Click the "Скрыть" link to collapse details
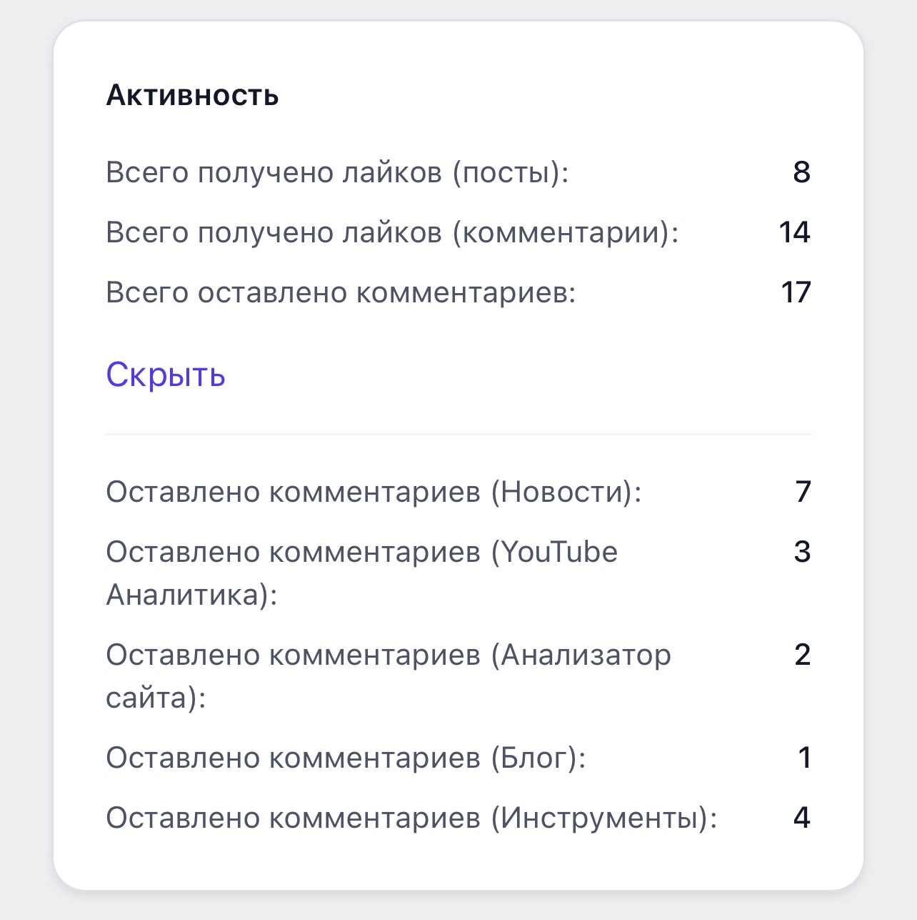Image resolution: width=917 pixels, height=920 pixels. click(x=166, y=374)
